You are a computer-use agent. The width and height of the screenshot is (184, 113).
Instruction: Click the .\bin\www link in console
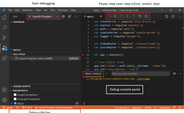143,79
